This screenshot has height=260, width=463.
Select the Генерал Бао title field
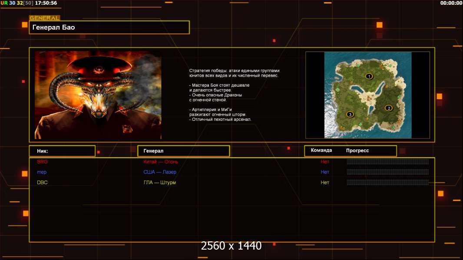click(x=109, y=27)
